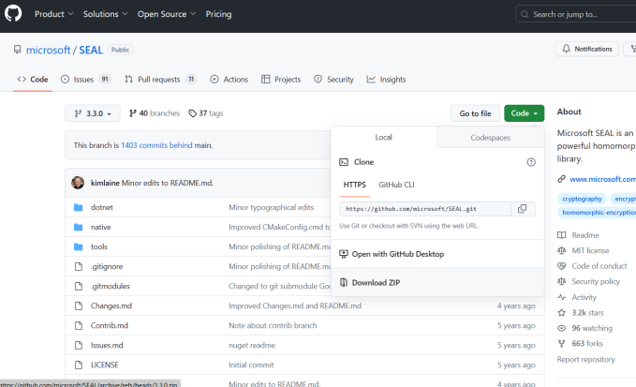
Task: Select the Code repository tab
Action: coord(33,80)
